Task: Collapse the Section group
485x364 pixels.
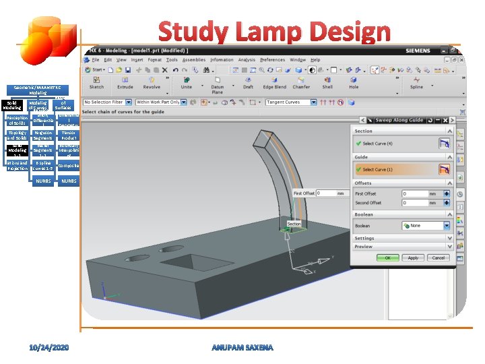Action: [450, 131]
